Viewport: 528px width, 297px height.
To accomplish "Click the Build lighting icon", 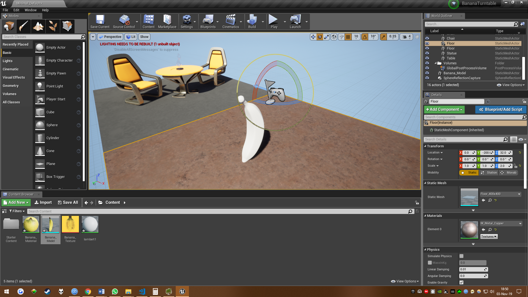I will (x=252, y=21).
